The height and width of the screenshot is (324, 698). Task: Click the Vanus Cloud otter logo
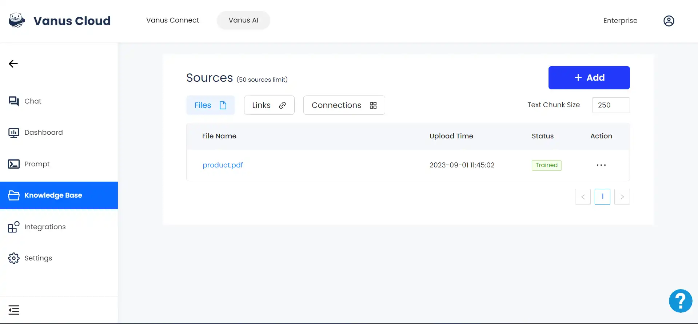coord(17,20)
